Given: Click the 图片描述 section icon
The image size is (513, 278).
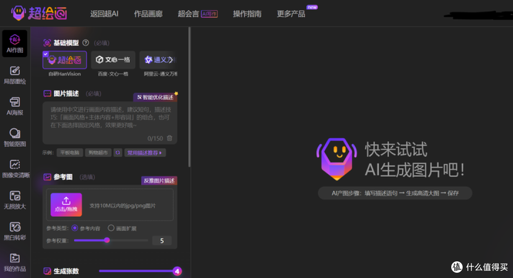Looking at the screenshot, I should click(x=47, y=94).
